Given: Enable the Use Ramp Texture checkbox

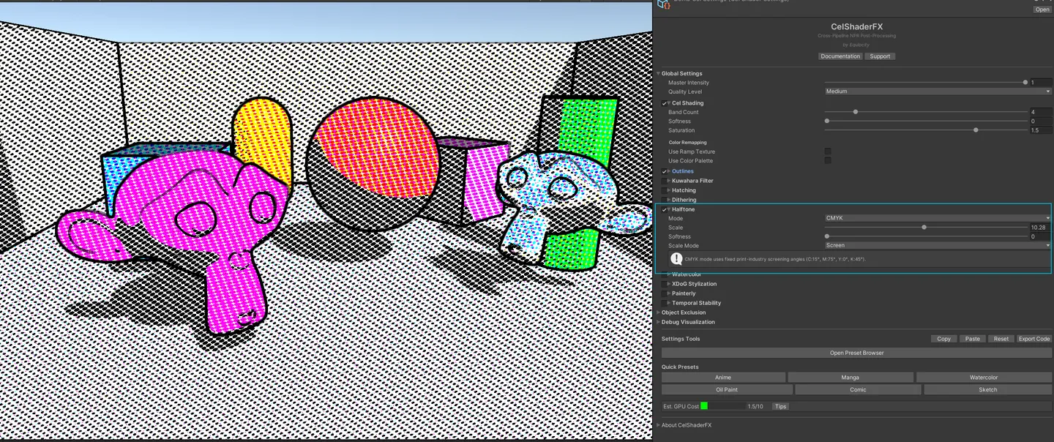Looking at the screenshot, I should coord(828,151).
